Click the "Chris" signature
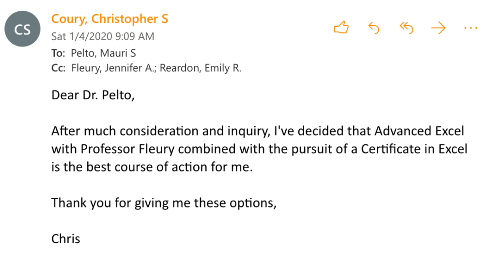Image resolution: width=496 pixels, height=267 pixels. point(66,238)
